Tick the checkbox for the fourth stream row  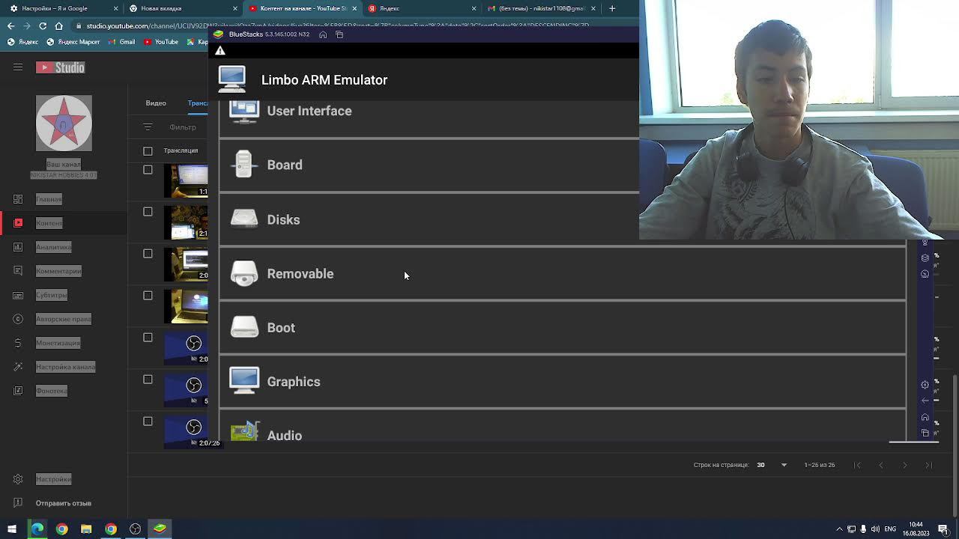148,296
